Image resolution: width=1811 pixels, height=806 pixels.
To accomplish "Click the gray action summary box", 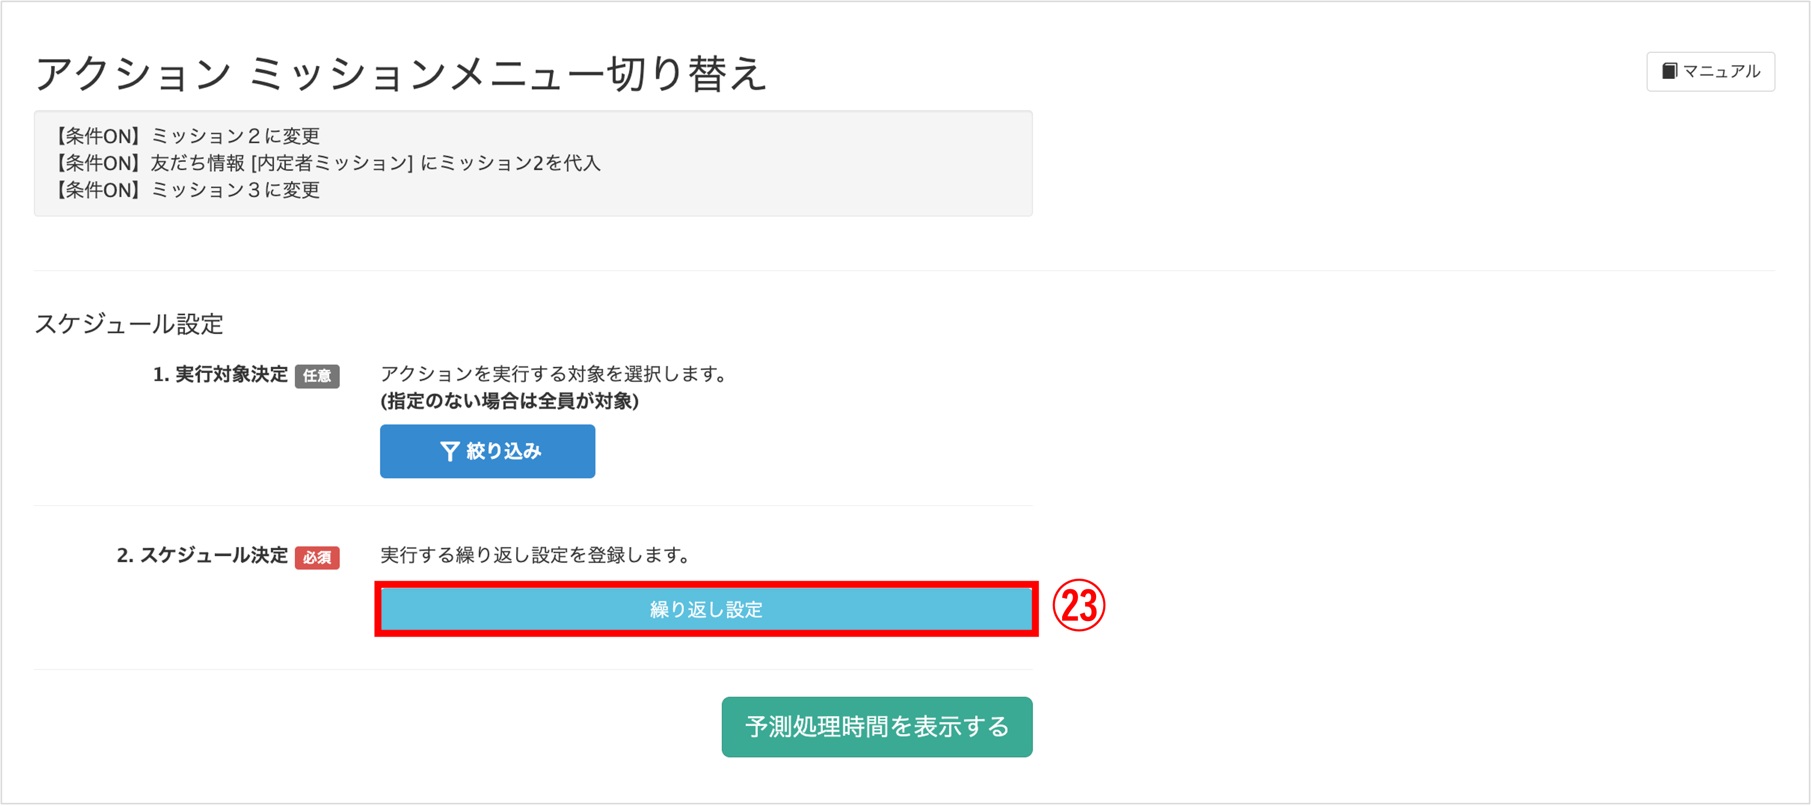I will pos(533,163).
